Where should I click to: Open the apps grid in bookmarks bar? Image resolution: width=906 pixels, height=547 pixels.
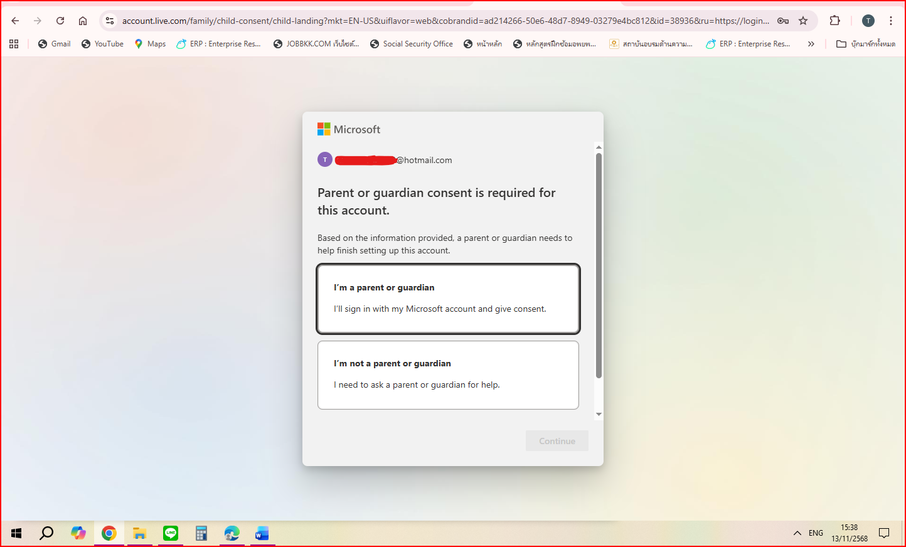tap(14, 44)
